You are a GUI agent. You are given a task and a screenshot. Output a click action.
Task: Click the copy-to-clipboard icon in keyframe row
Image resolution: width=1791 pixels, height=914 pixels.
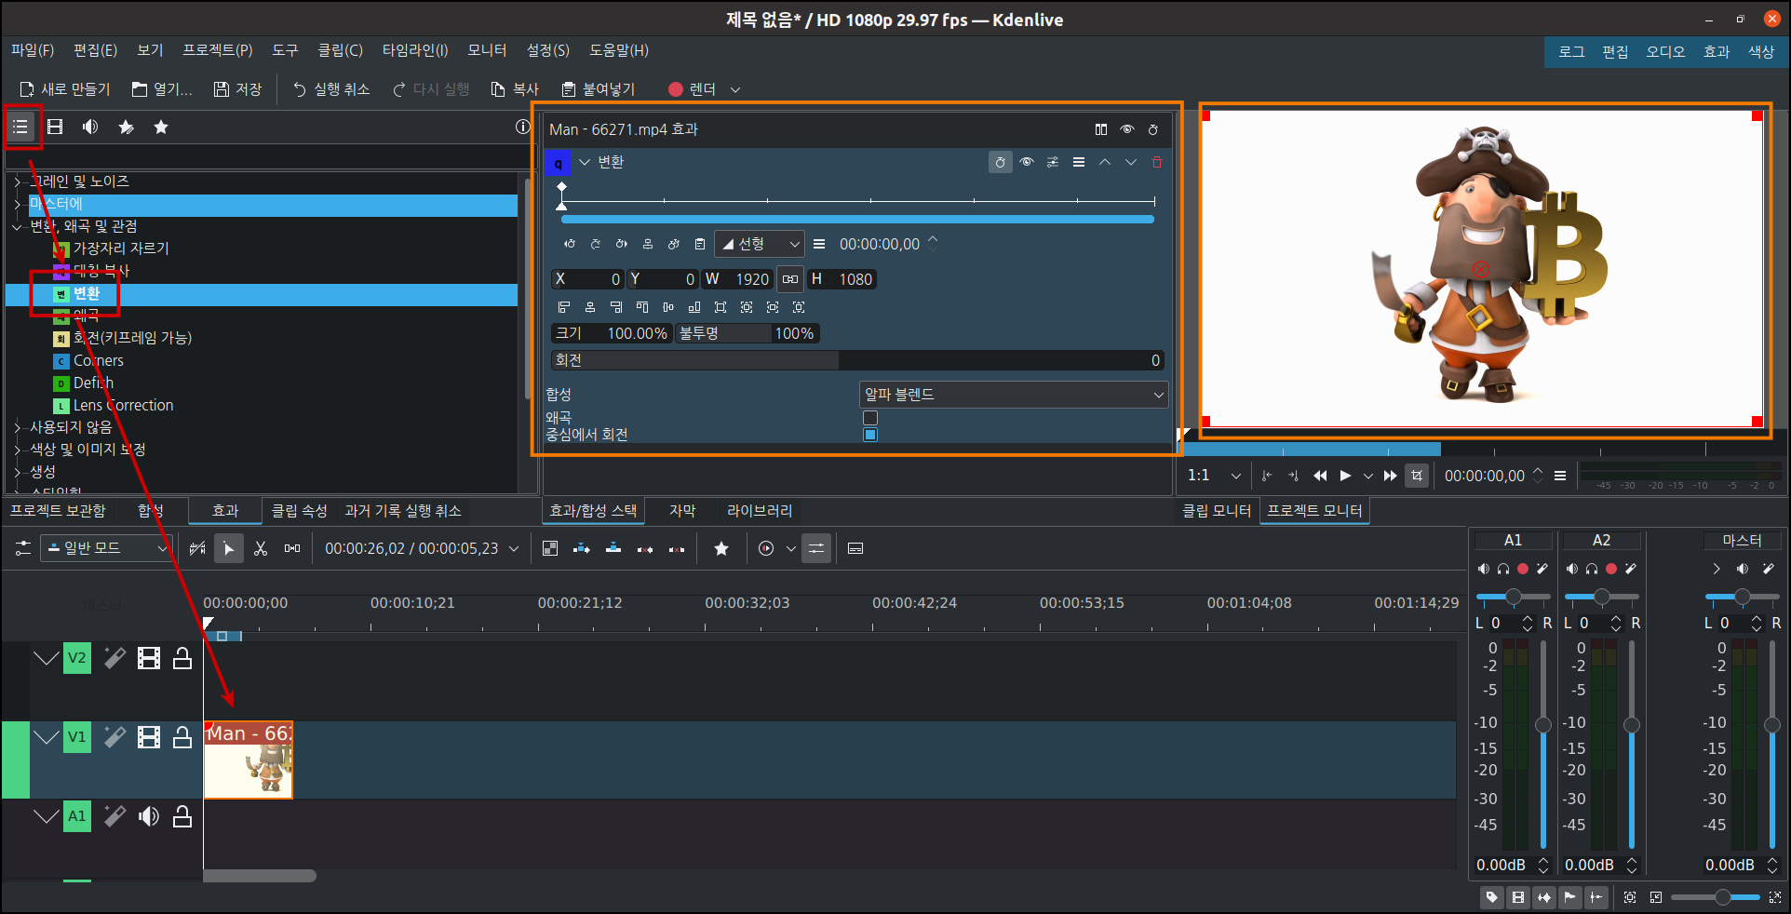[700, 244]
